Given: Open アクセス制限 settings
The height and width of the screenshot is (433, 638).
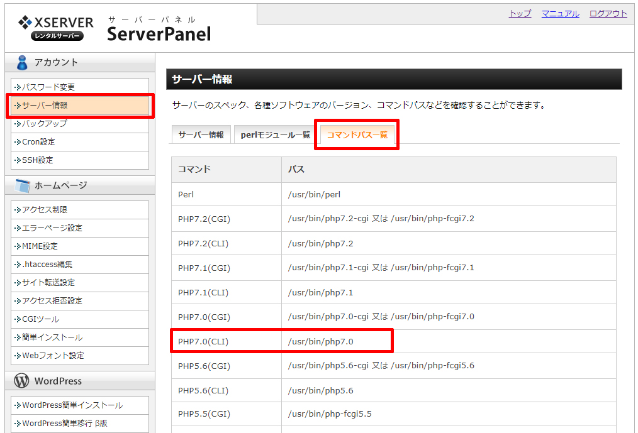Looking at the screenshot, I should click(x=45, y=210).
